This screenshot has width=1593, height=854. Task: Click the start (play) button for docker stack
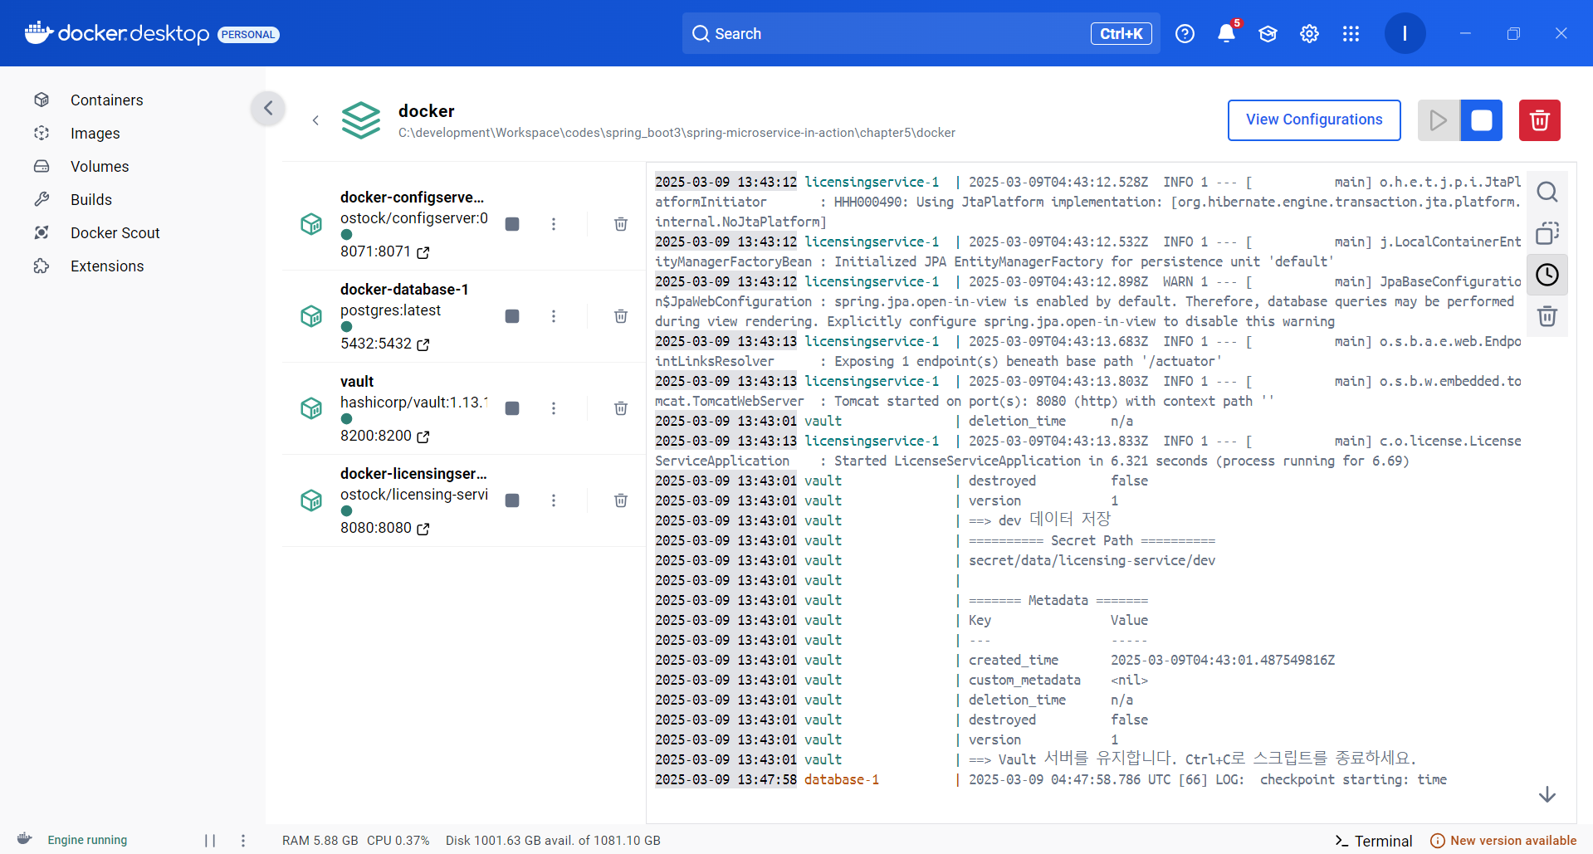1439,120
